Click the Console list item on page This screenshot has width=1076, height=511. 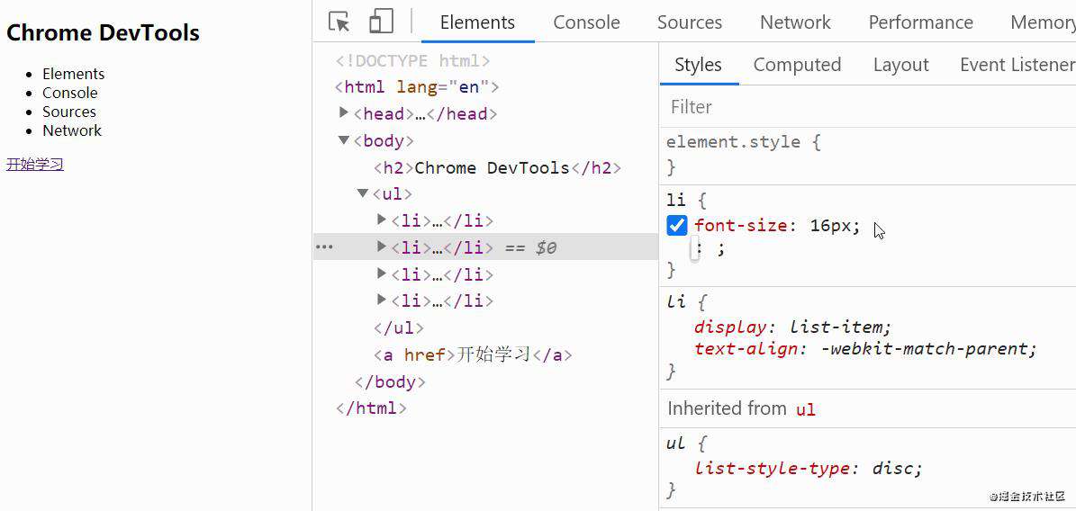point(70,93)
